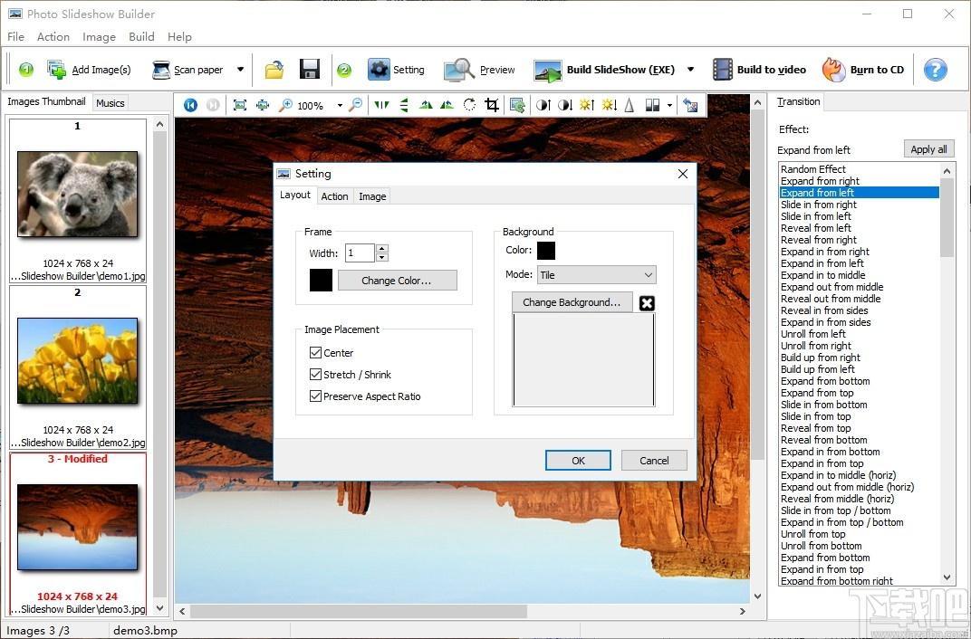Click the frame Width input field
The image size is (971, 639).
click(x=360, y=253)
